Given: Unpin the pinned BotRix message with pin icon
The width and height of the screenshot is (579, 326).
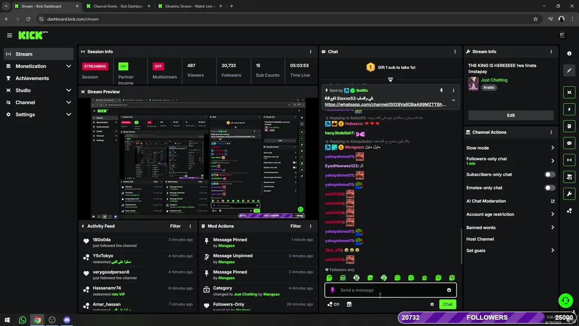Looking at the screenshot, I should [x=441, y=91].
